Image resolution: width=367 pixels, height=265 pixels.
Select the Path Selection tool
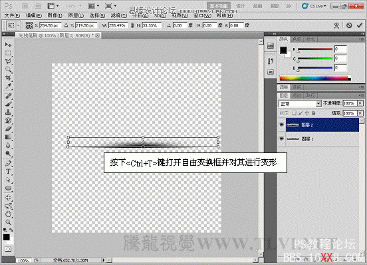(x=8, y=180)
